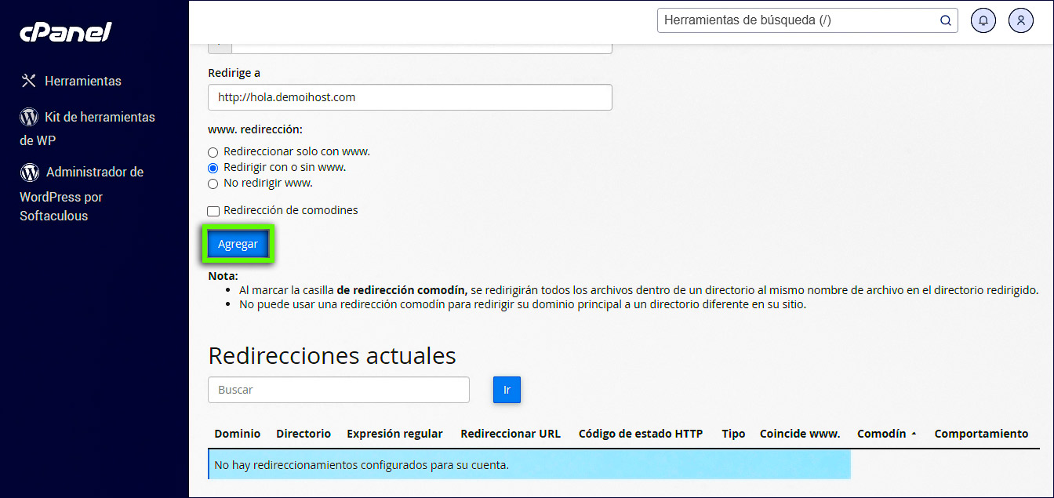Click the search magnifier icon
1054x498 pixels.
click(945, 20)
